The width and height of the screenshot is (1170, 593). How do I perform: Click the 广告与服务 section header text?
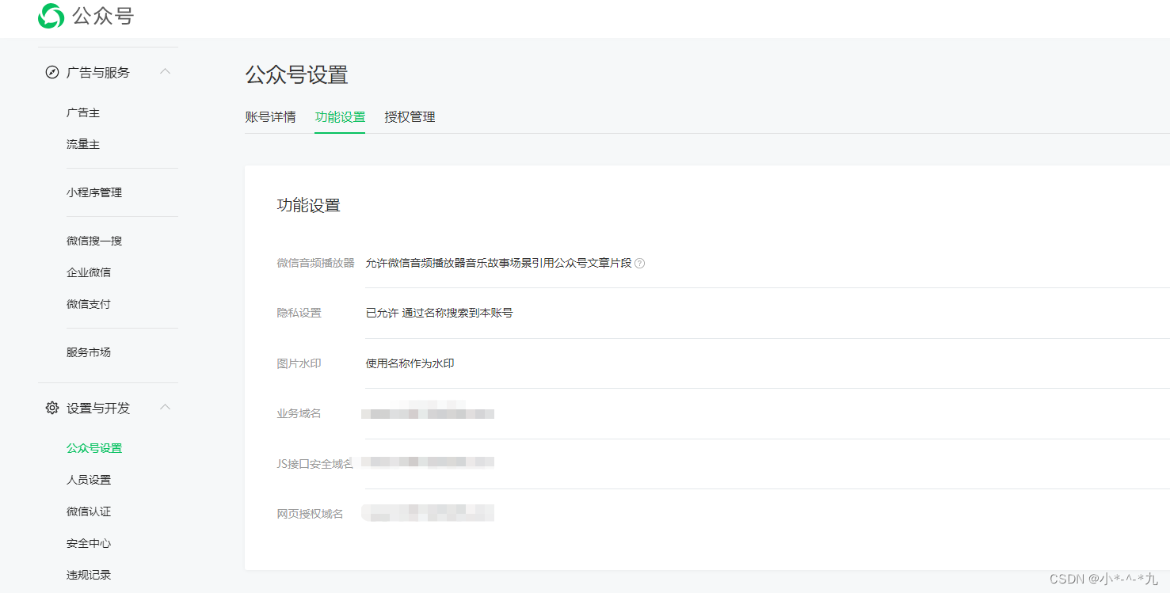98,72
